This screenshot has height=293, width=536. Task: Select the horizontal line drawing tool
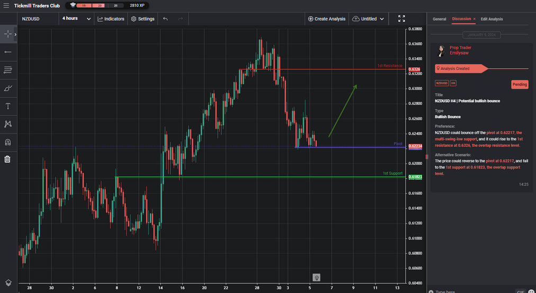7,52
